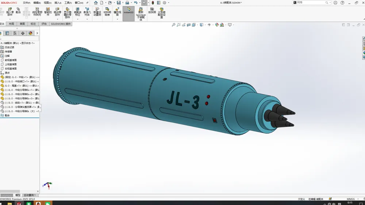Viewport: 365px width, 205px height.
Task: Click the Rebuild traffic light icon
Action: point(153,3)
